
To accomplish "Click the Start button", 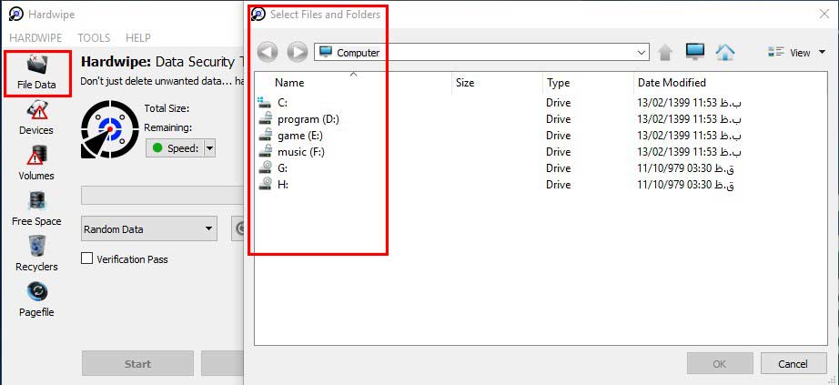I will 137,364.
